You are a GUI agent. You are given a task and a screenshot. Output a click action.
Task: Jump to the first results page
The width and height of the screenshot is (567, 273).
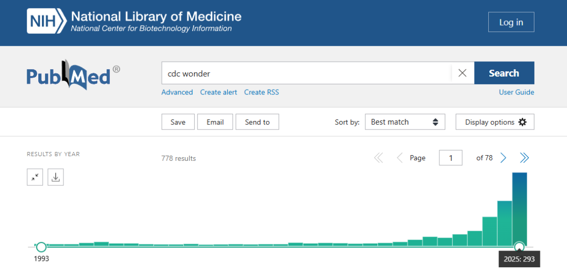coord(379,158)
